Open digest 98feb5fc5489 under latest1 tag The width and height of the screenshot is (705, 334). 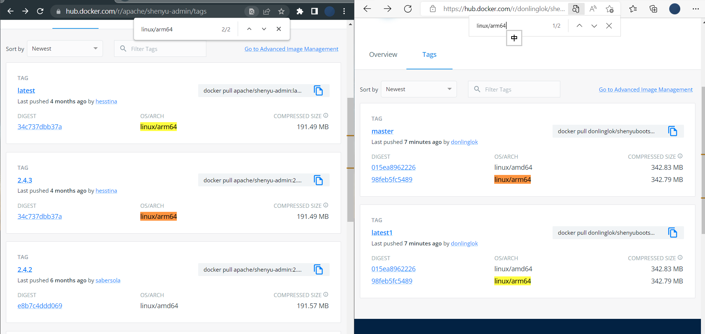pyautogui.click(x=392, y=281)
